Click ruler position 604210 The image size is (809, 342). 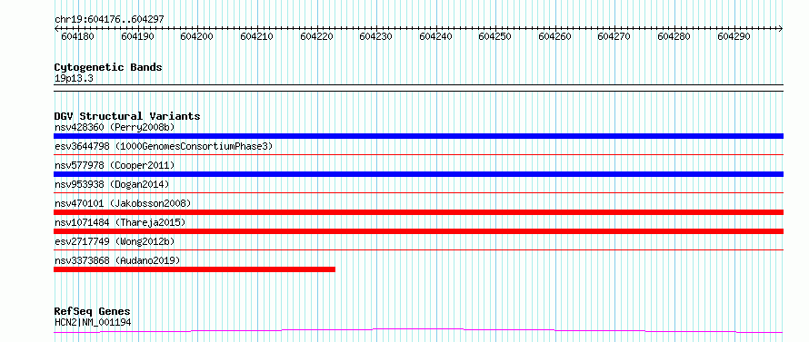(x=256, y=36)
